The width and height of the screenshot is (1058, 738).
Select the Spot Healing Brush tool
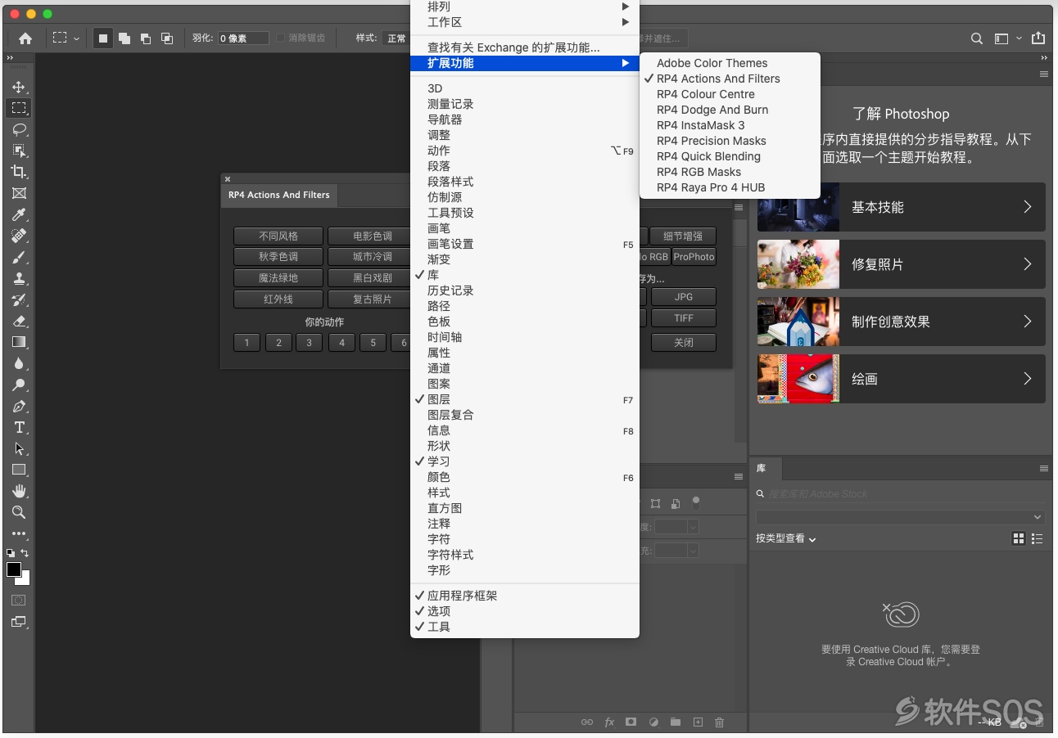pos(19,236)
